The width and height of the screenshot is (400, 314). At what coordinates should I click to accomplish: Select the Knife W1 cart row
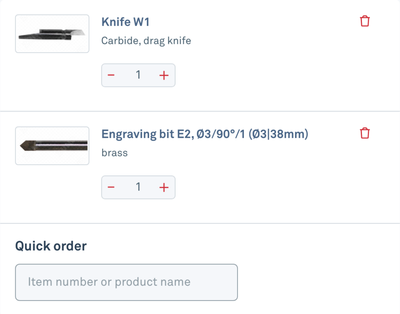[200, 54]
